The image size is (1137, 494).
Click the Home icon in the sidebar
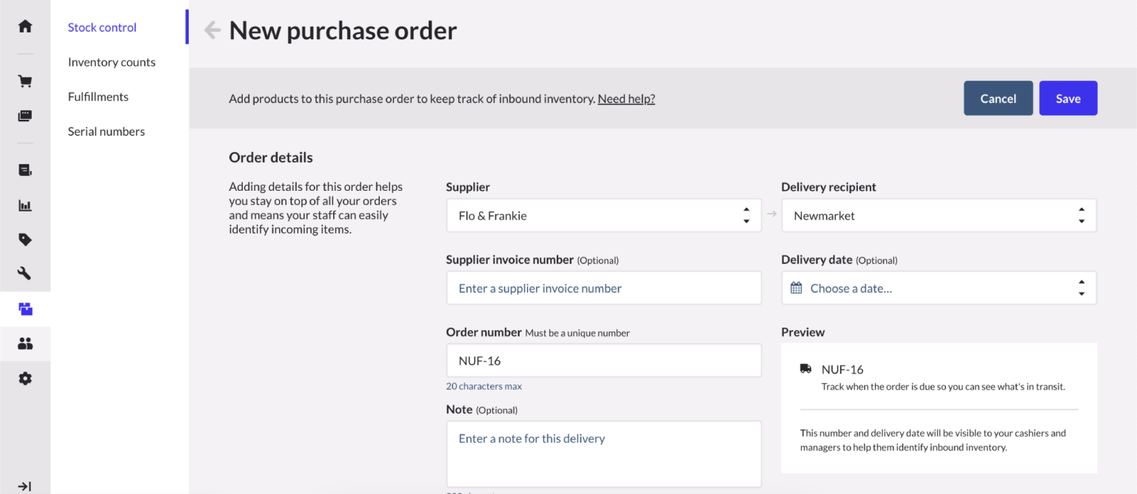point(24,25)
